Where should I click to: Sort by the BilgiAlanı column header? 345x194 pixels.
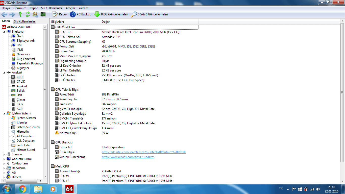pos(75,22)
